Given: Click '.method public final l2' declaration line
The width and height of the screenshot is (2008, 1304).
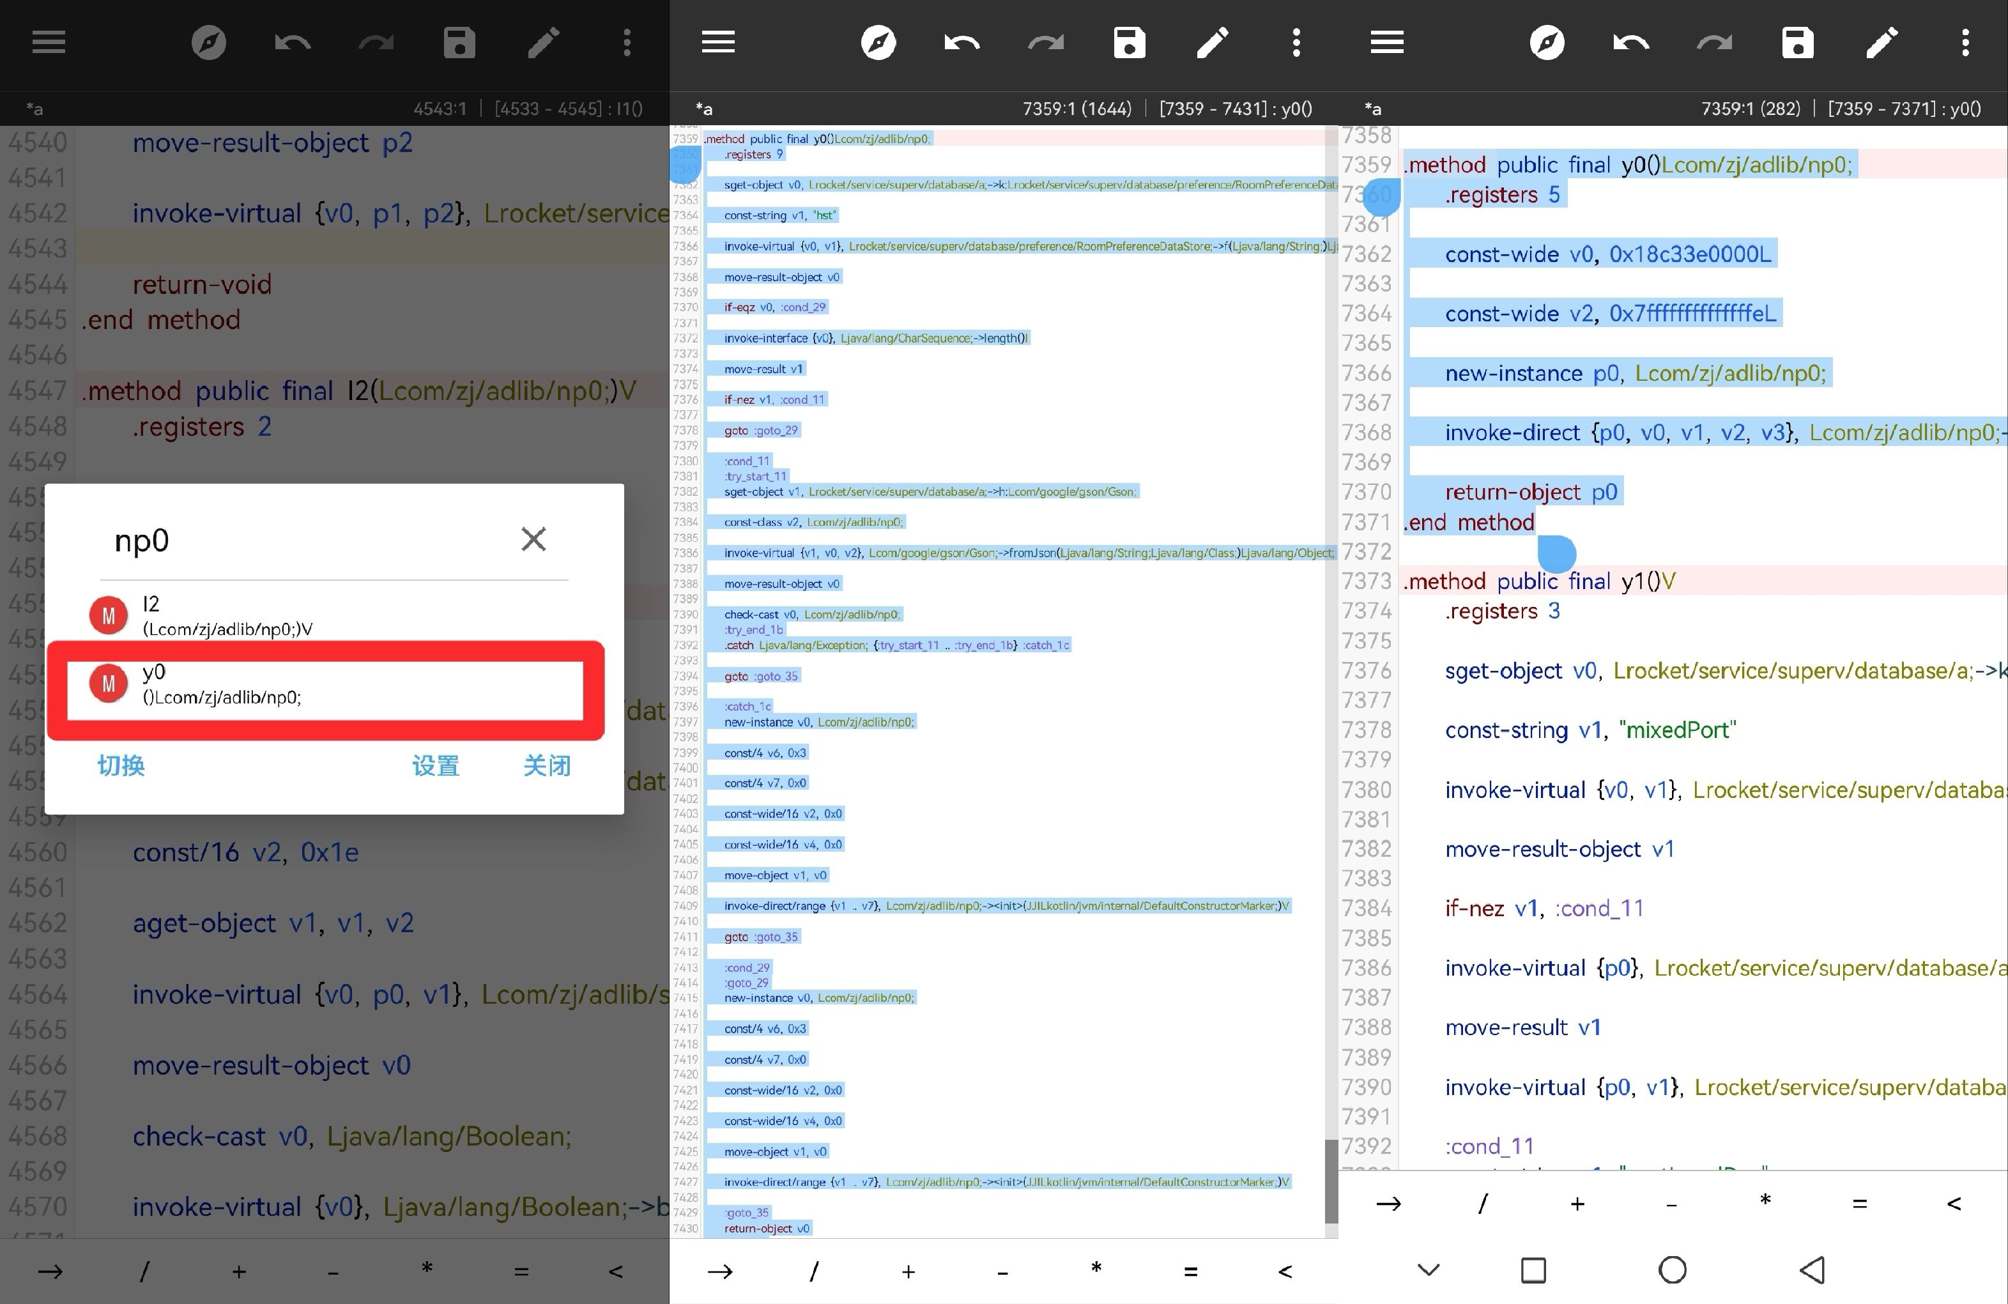Looking at the screenshot, I should click(x=358, y=390).
